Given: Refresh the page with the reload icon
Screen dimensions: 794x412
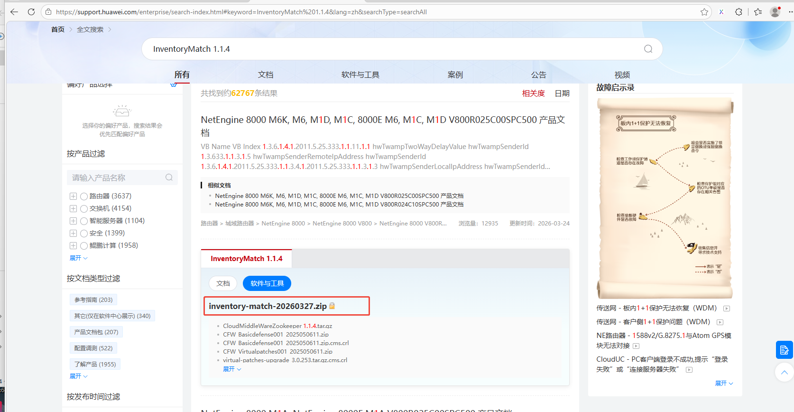Looking at the screenshot, I should point(31,12).
